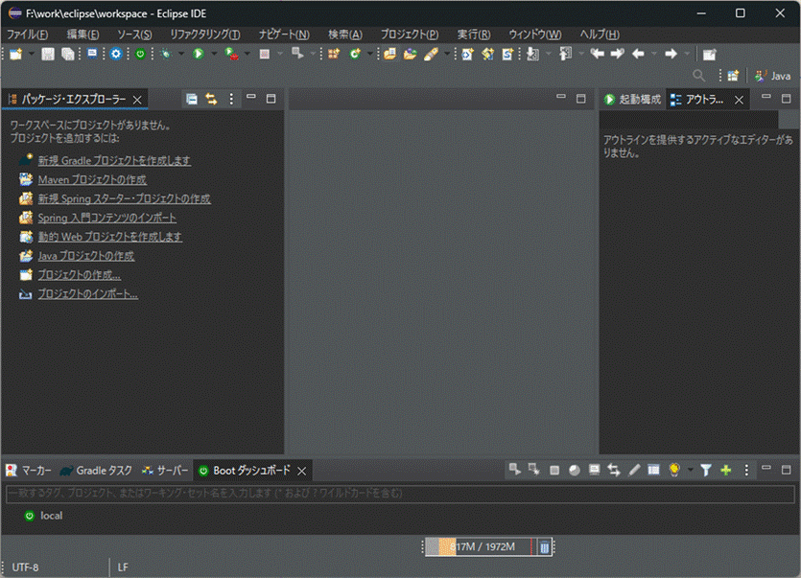Click the UTF-8 encoding status entry
This screenshot has width=801, height=578.
pos(26,567)
